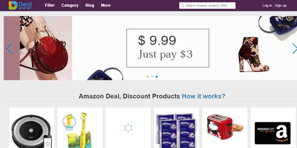Advance to next banner slide arrow

coord(295,49)
